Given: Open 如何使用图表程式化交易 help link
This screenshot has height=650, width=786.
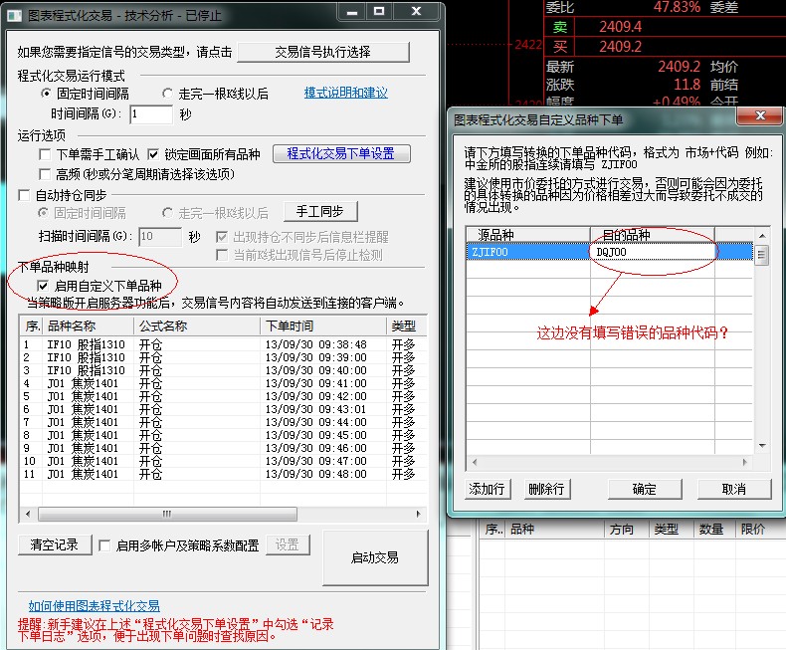Looking at the screenshot, I should pyautogui.click(x=94, y=605).
